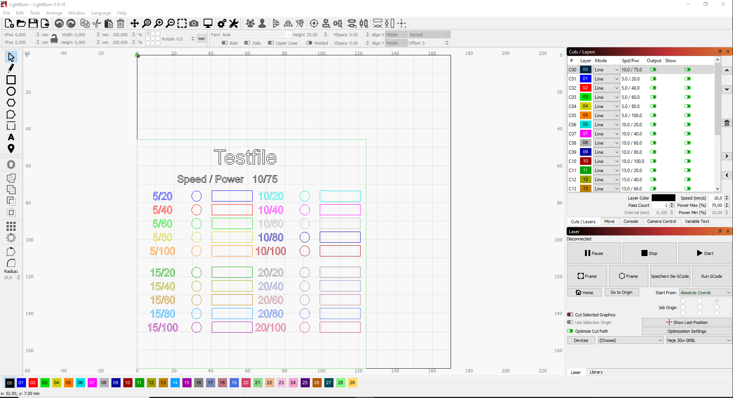The image size is (733, 398).
Task: Toggle Optimize Cut Path
Action: 570,331
